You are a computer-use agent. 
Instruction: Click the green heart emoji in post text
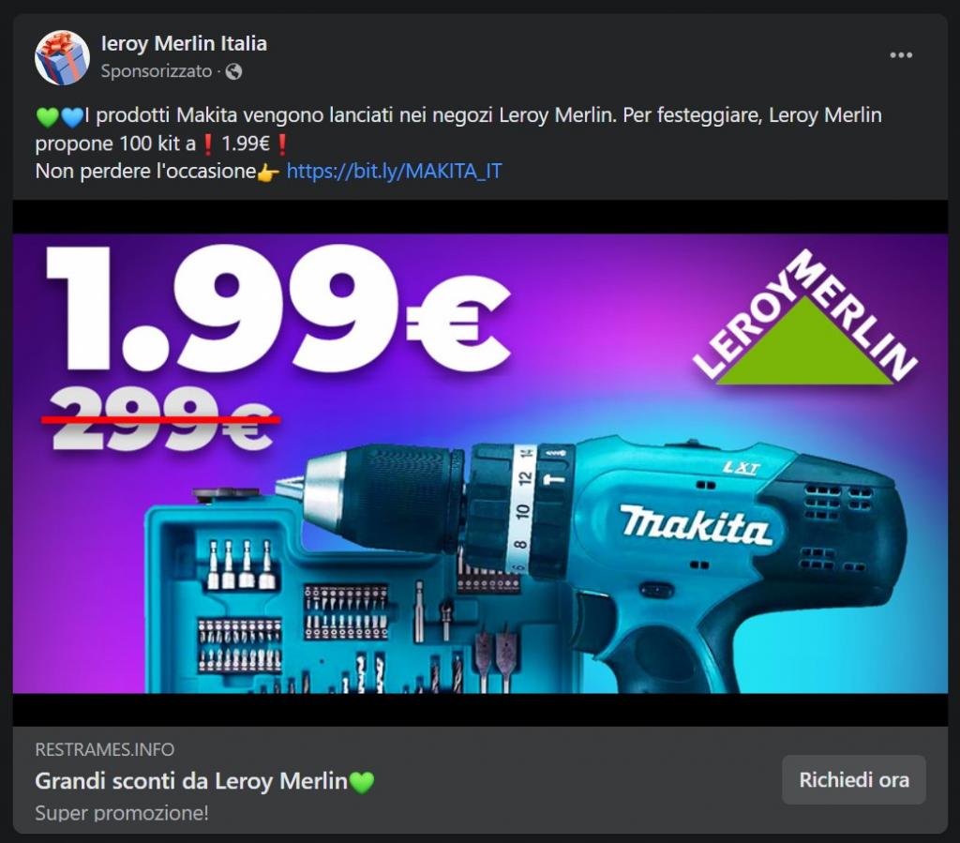(x=47, y=116)
